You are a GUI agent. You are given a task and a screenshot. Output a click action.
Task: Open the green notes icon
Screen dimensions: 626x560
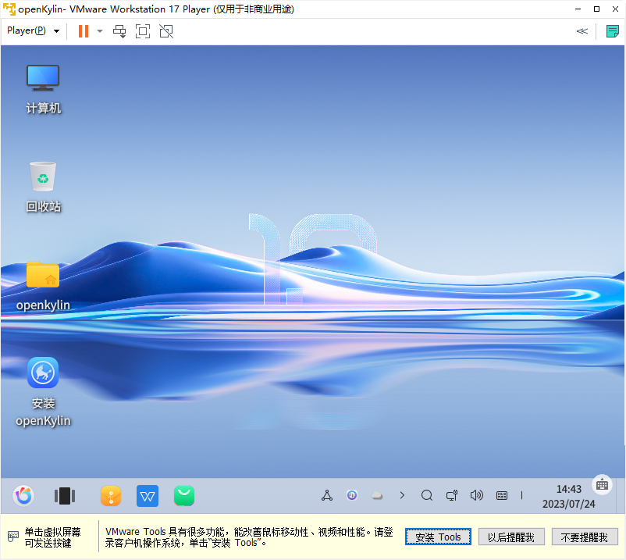pos(613,31)
